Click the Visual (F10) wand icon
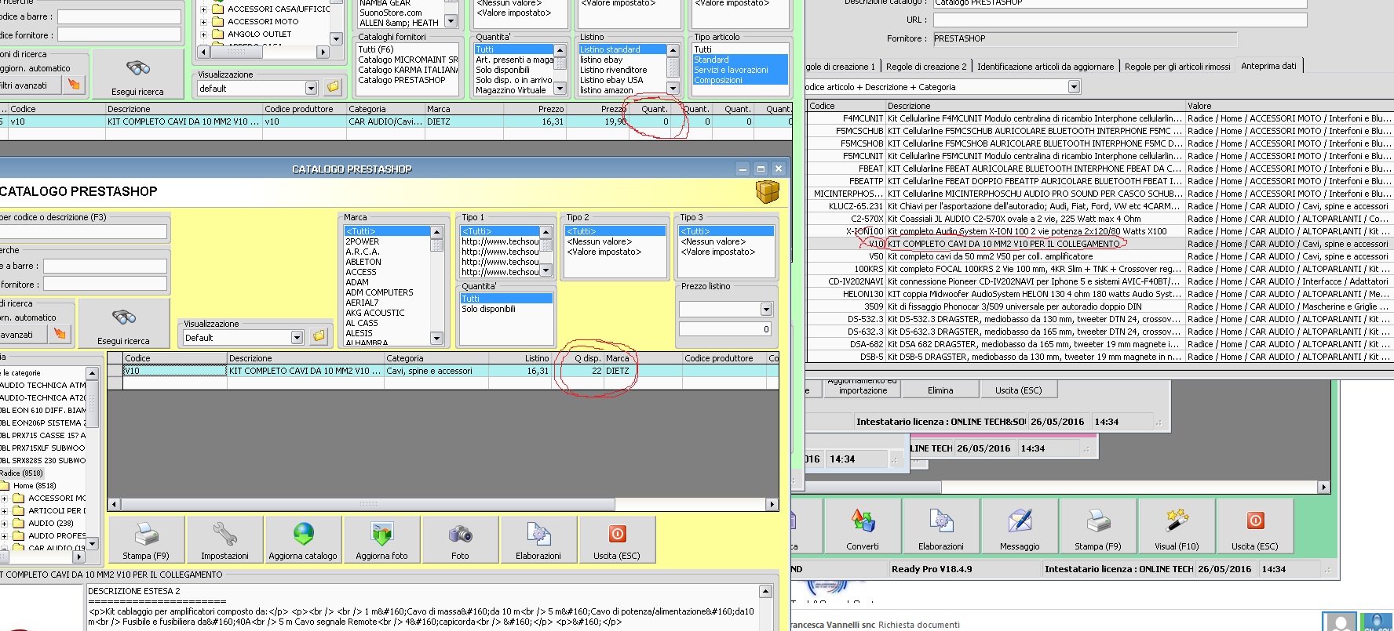The width and height of the screenshot is (1394, 631). [x=1177, y=520]
